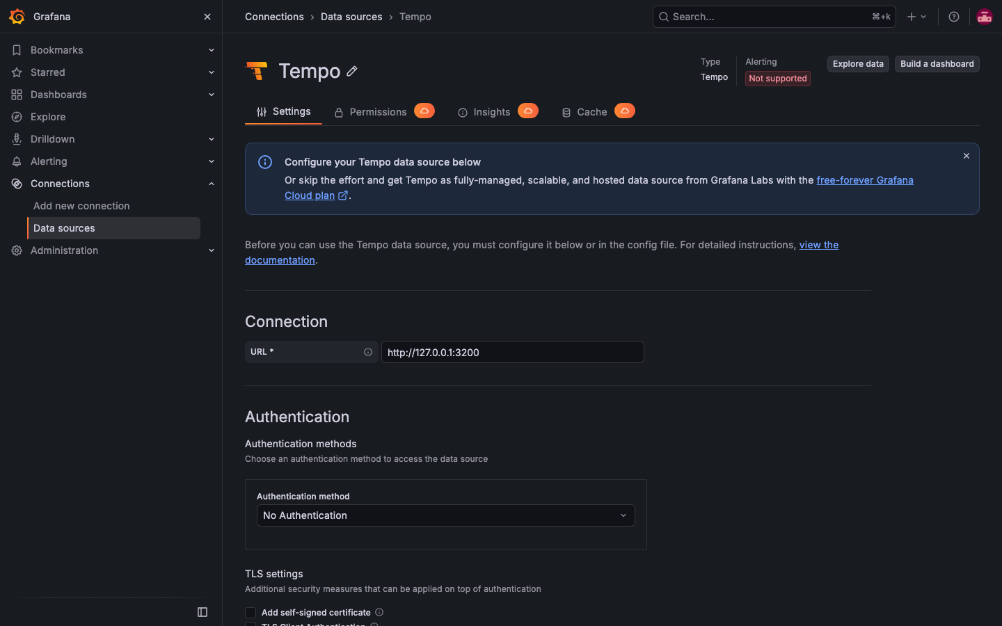Open the Authentication method dropdown

446,515
